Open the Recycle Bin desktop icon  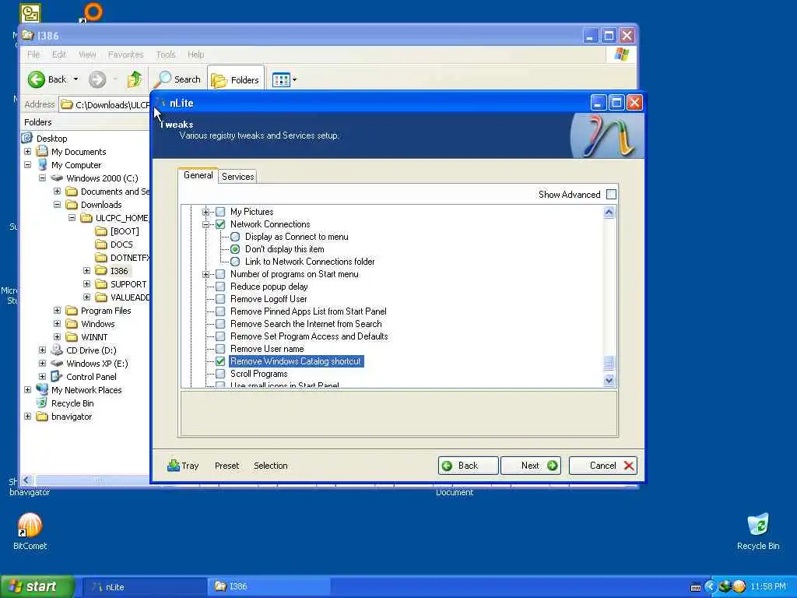758,524
